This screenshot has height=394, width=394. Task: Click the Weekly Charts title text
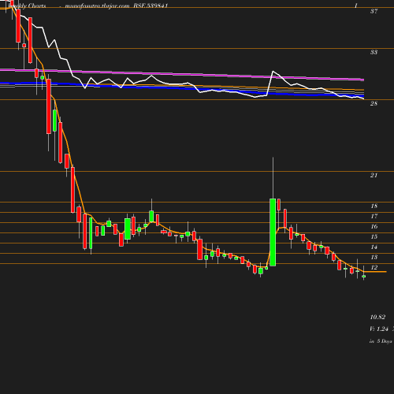tap(27, 6)
